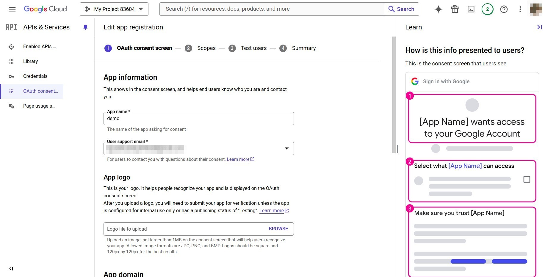Click the Enabled APIs & services icon

point(11,47)
